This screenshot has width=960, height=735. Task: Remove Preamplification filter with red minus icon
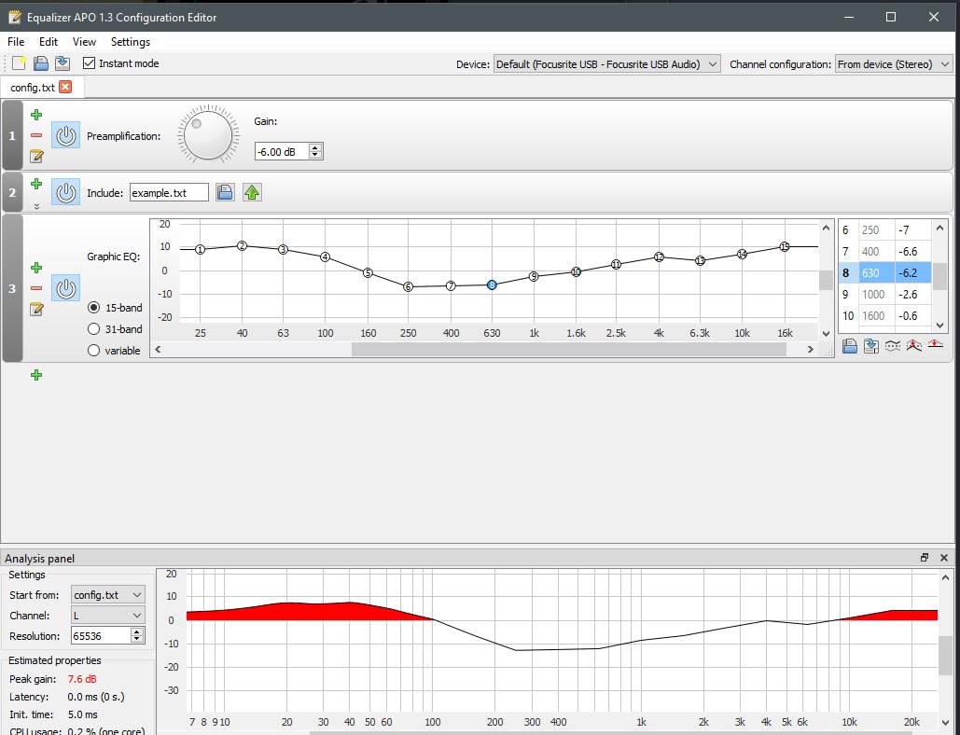[36, 135]
